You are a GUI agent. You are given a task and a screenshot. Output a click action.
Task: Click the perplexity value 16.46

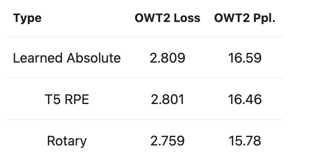click(x=245, y=99)
